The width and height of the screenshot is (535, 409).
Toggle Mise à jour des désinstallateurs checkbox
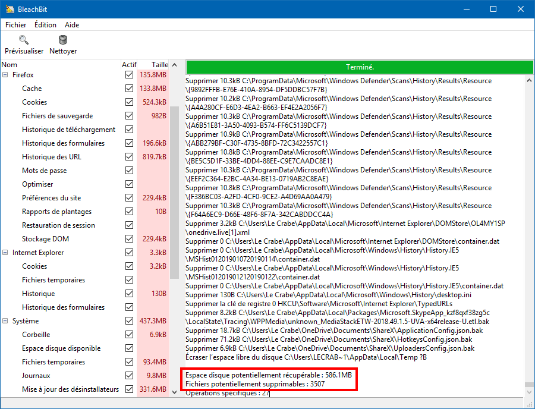point(130,389)
